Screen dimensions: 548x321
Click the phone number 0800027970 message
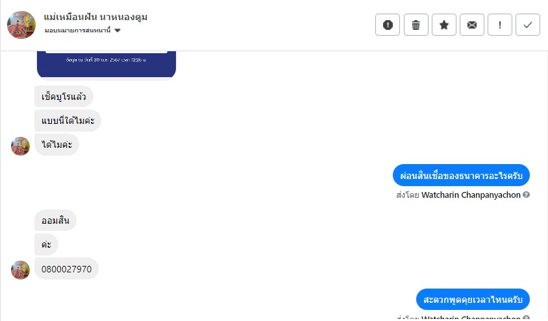click(66, 268)
